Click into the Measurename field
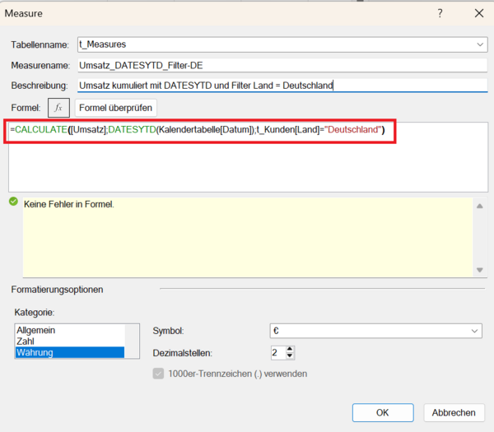The height and width of the screenshot is (432, 494). tap(280, 64)
